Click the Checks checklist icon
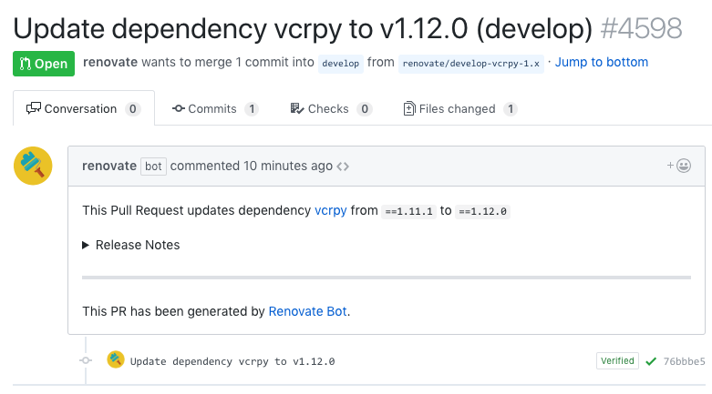Viewport: 712px width, 394px height. tap(297, 109)
